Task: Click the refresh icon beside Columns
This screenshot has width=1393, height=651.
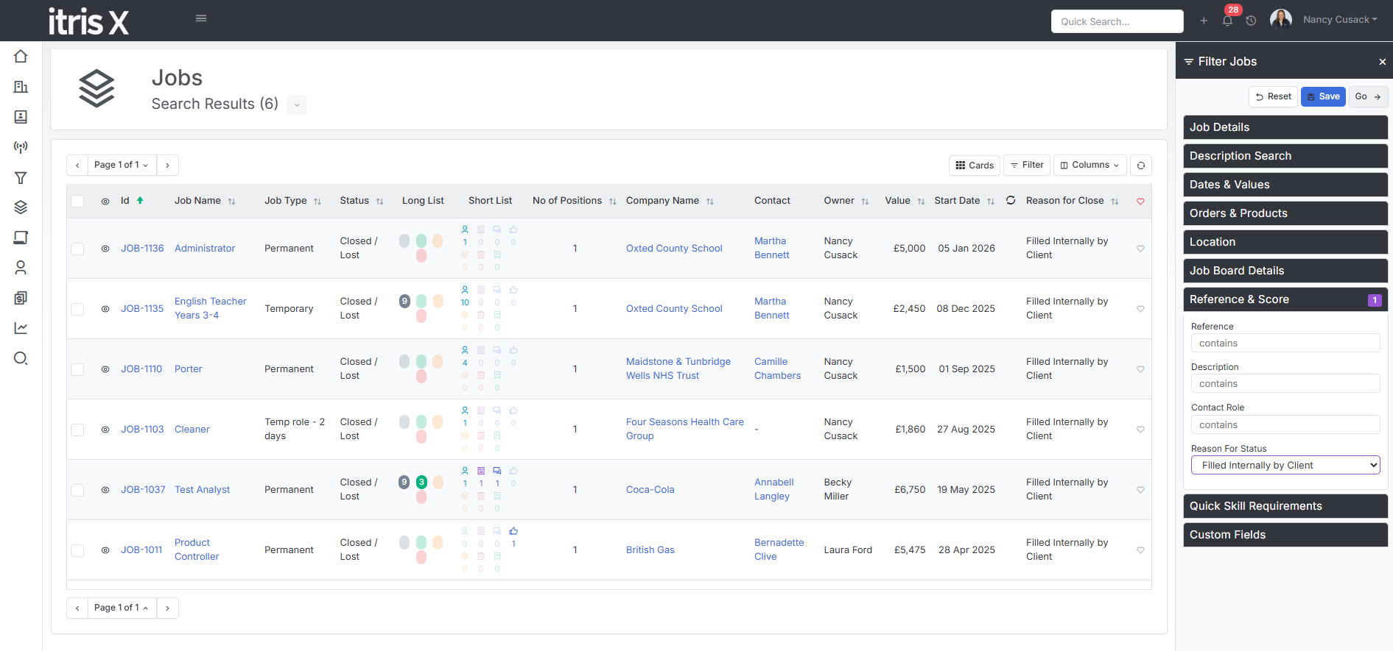Action: [x=1141, y=166]
